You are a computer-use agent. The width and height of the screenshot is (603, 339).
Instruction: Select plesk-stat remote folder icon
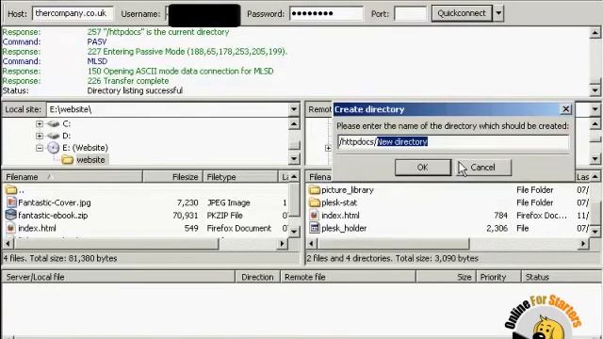315,202
